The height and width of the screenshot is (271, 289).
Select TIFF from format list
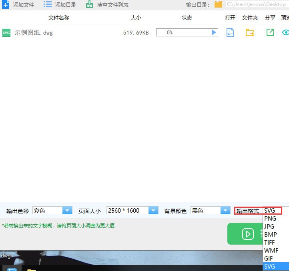point(276,243)
